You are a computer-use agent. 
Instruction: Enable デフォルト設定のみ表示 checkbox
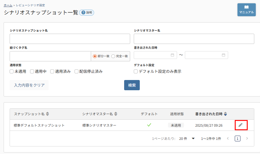pos(136,72)
